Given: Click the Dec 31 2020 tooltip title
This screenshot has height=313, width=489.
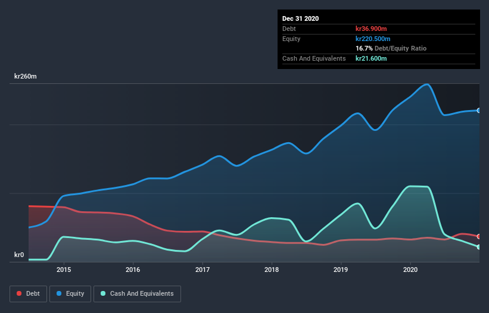Looking at the screenshot, I should tap(300, 18).
